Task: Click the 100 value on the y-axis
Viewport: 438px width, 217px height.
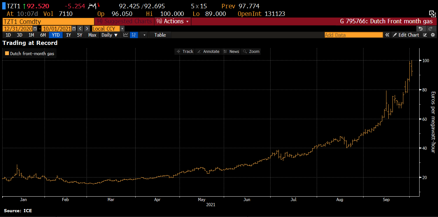Action: coord(426,61)
